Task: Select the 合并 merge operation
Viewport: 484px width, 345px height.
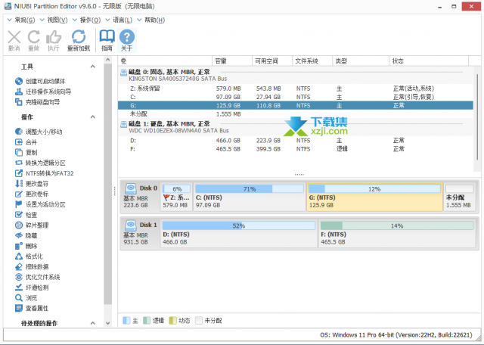Action: click(26, 142)
